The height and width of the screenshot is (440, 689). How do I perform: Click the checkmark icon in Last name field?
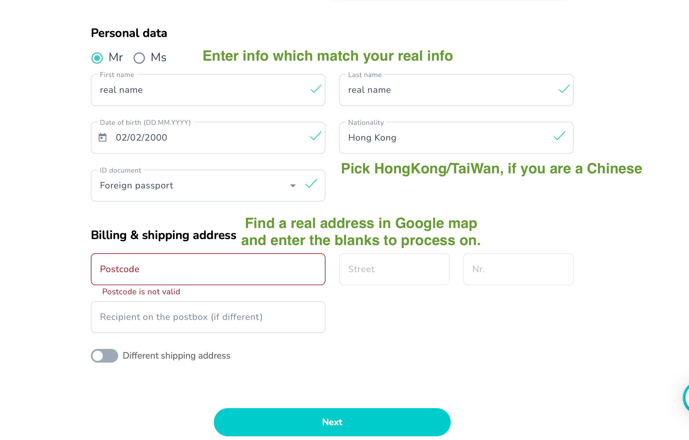[564, 89]
